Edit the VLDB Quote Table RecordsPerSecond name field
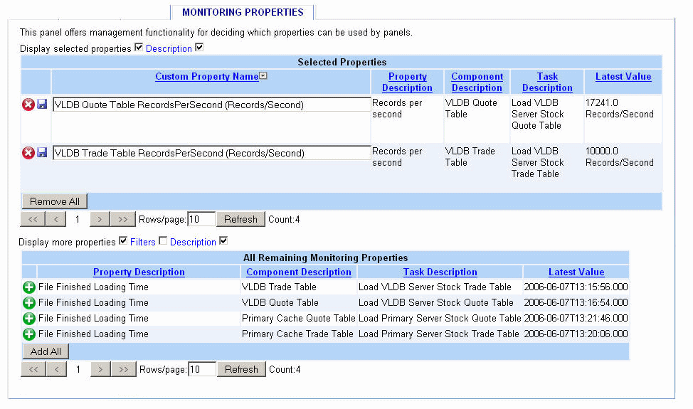The height and width of the screenshot is (409, 693). coord(212,105)
